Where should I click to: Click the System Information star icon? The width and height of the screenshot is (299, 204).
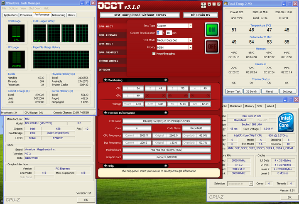tap(105, 113)
